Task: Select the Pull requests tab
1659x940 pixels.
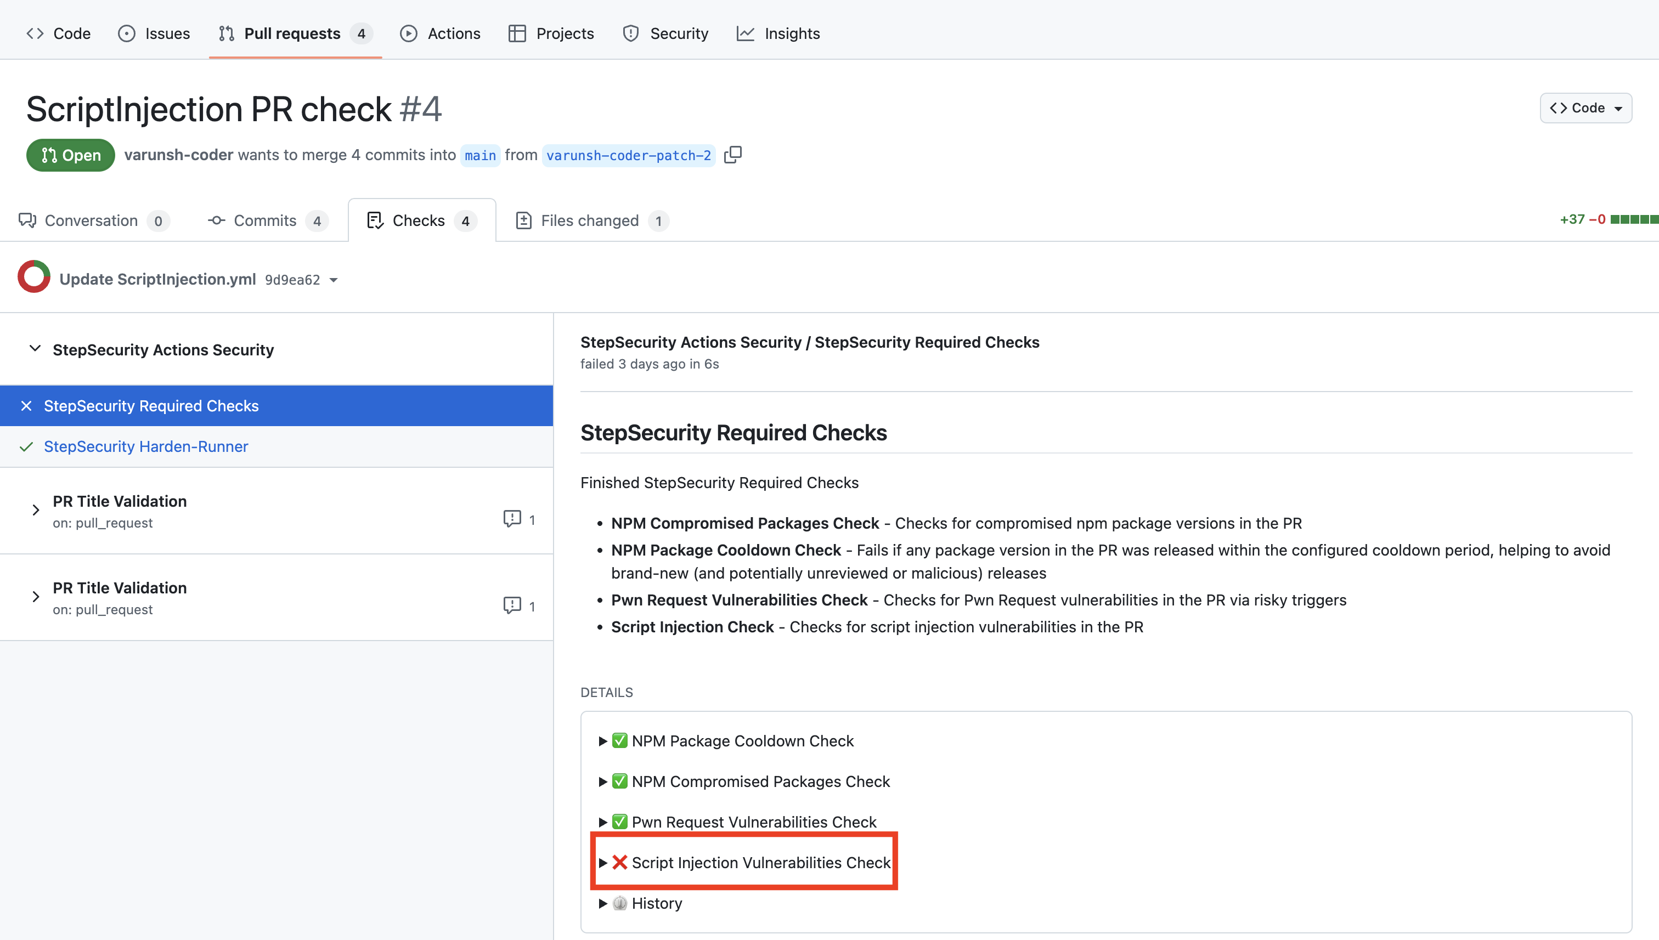Action: click(x=295, y=33)
